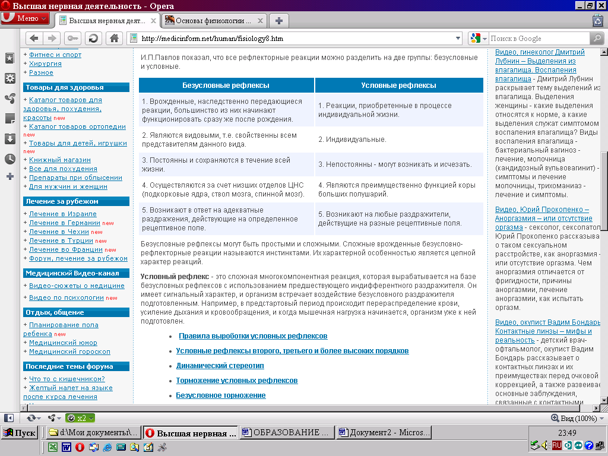Click the vertical scrollbar up arrow
The image size is (608, 456).
point(604,51)
